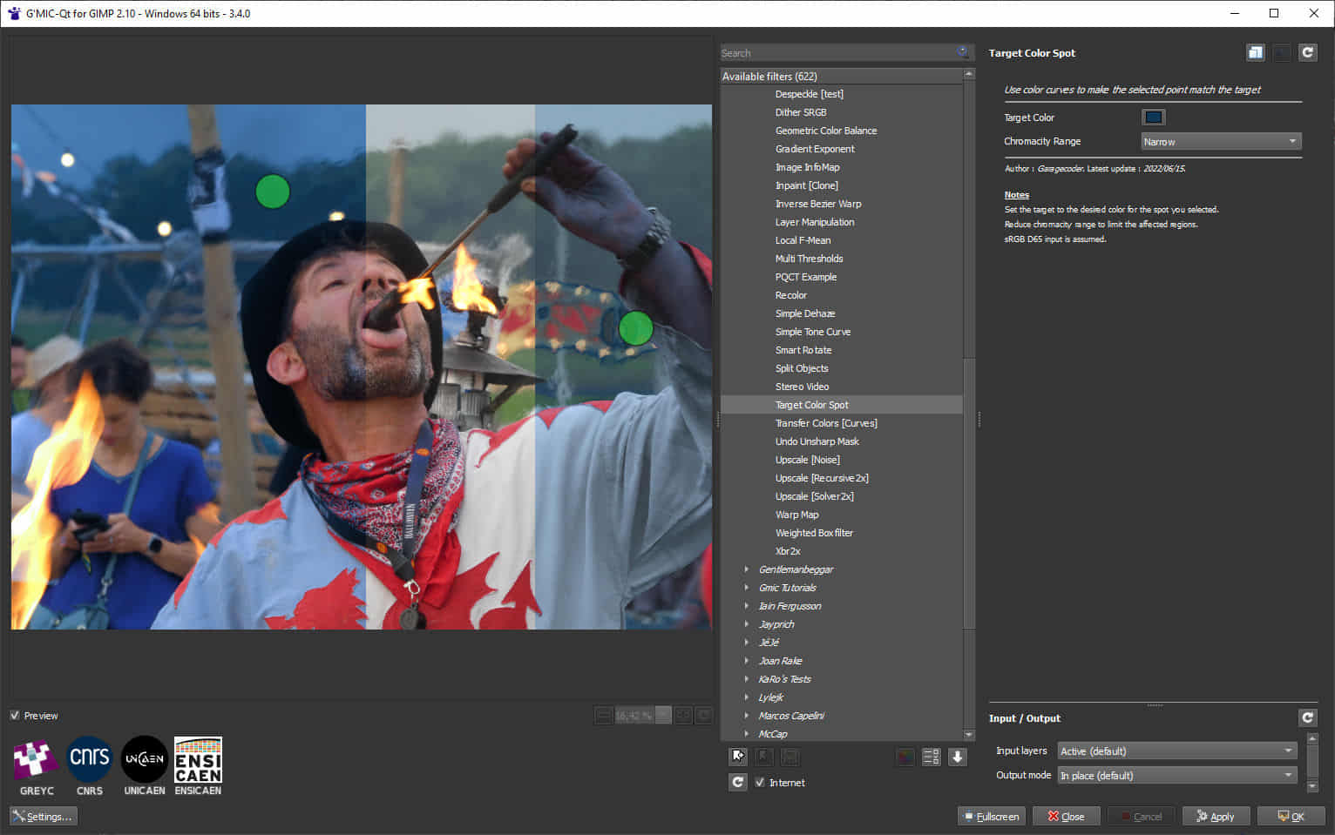Click the Target Color swatch
1335x835 pixels.
coord(1153,118)
